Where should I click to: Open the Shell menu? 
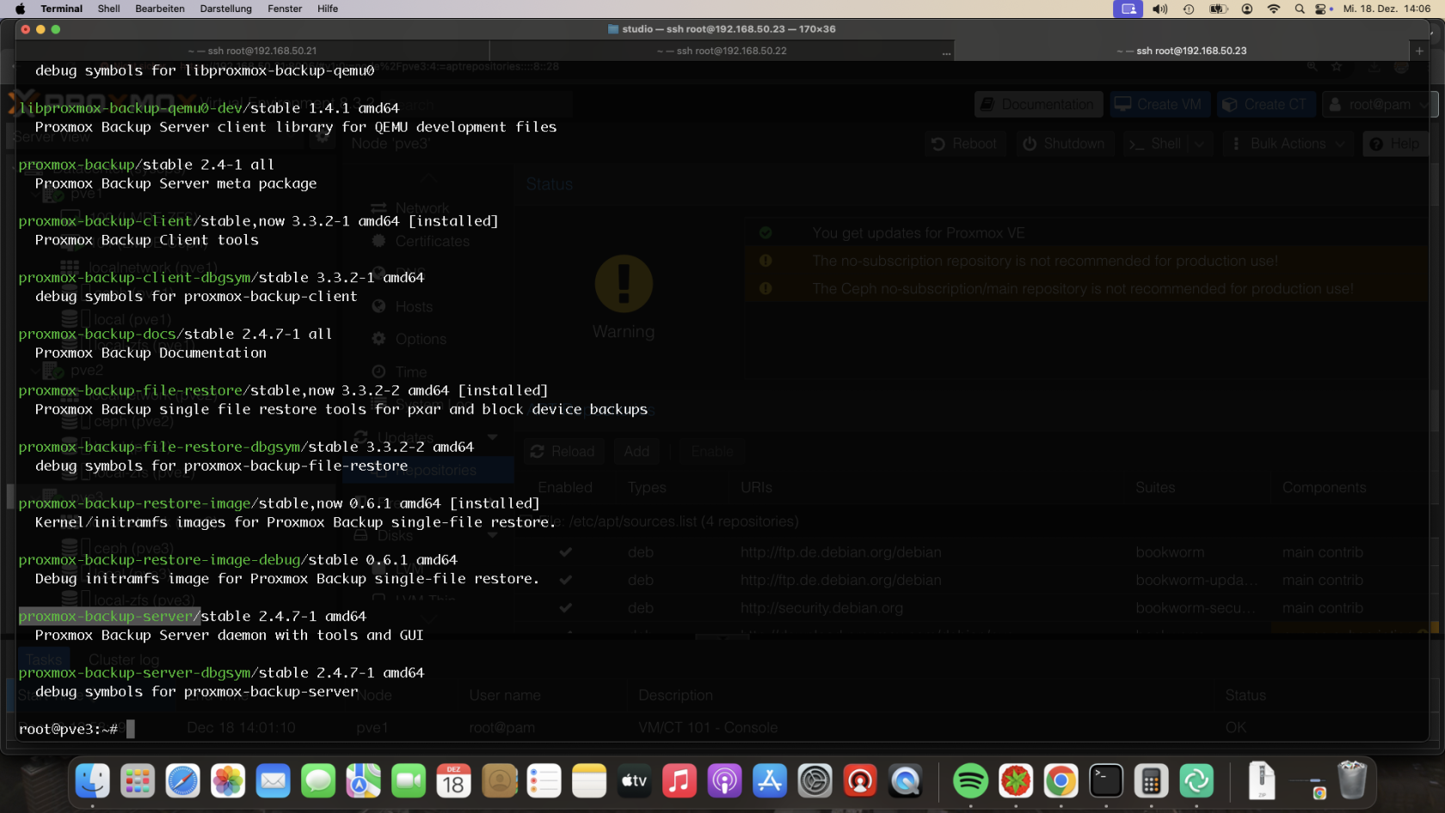pyautogui.click(x=108, y=9)
